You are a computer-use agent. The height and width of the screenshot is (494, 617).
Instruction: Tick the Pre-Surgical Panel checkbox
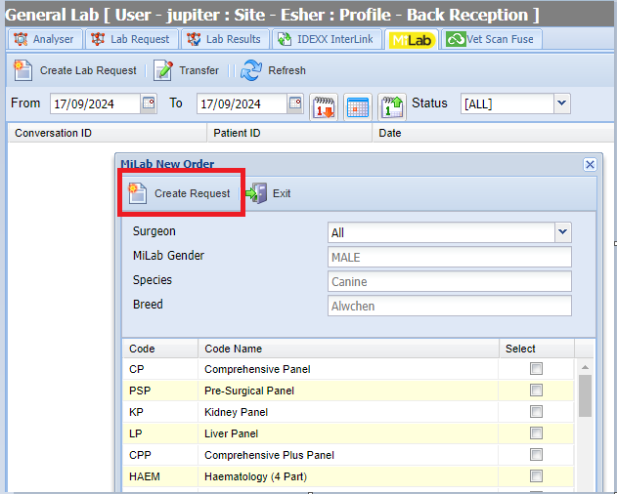point(536,391)
